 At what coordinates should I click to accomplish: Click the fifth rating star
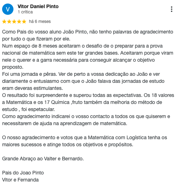[24, 21]
